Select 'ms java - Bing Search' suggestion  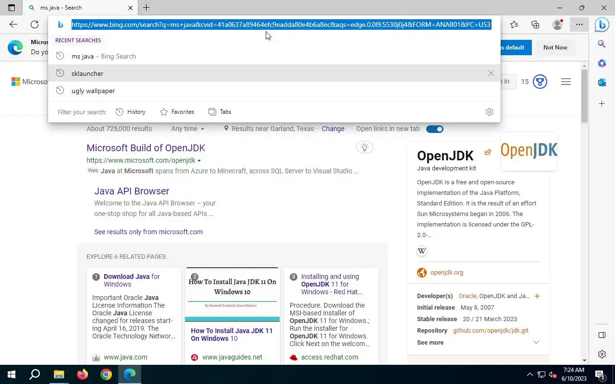[x=274, y=56]
